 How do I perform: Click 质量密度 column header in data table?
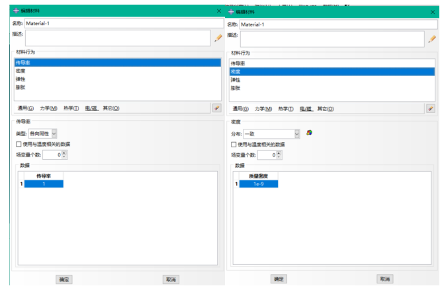tap(259, 176)
